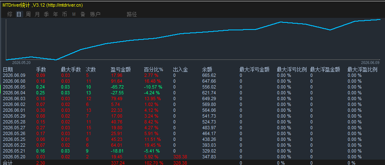
Task: Switch to 季 quarterly tab
Action: [x=46, y=14]
